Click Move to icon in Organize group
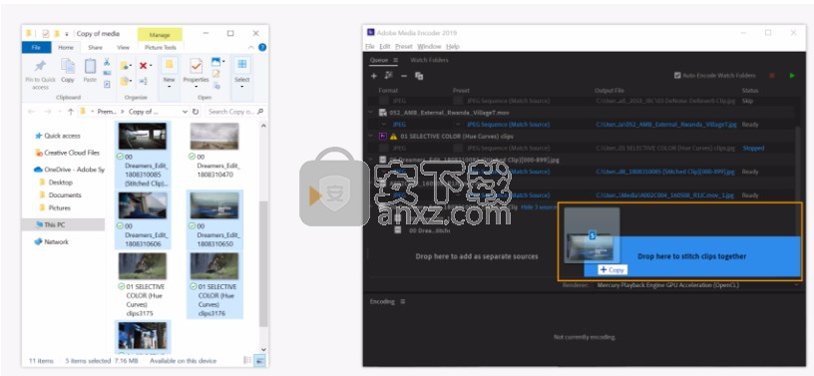The image size is (814, 376). pos(125,66)
